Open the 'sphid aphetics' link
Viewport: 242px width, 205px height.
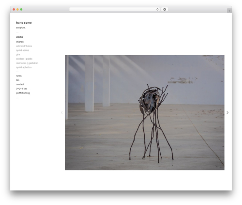[24, 67]
